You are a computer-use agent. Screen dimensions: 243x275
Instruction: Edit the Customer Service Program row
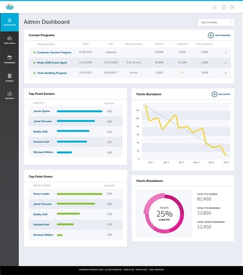pyautogui.click(x=226, y=52)
